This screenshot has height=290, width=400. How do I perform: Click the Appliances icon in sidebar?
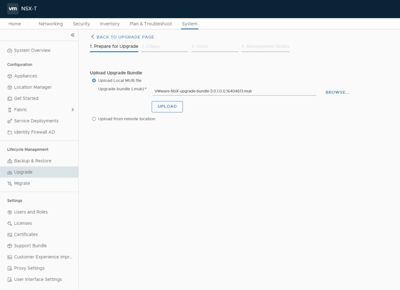point(10,76)
